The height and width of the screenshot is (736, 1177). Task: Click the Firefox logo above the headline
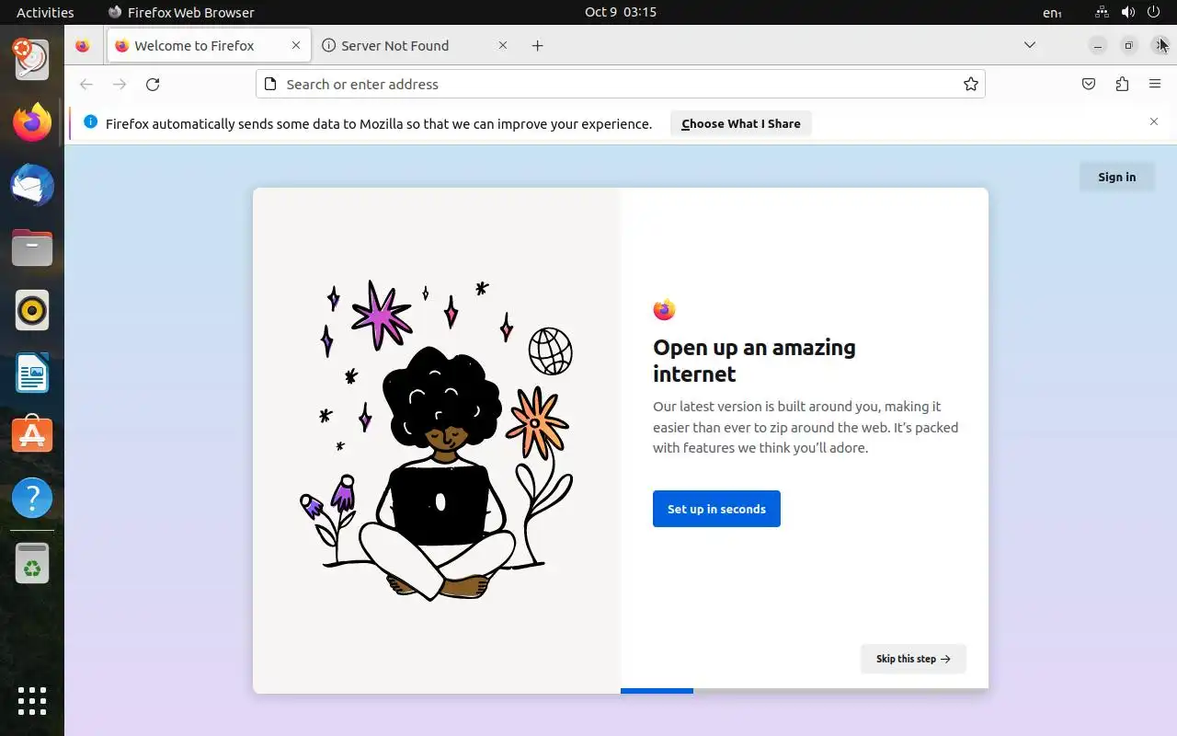tap(664, 310)
